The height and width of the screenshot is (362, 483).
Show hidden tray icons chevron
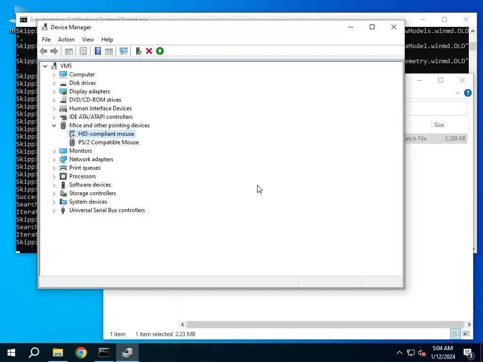pyautogui.click(x=399, y=353)
